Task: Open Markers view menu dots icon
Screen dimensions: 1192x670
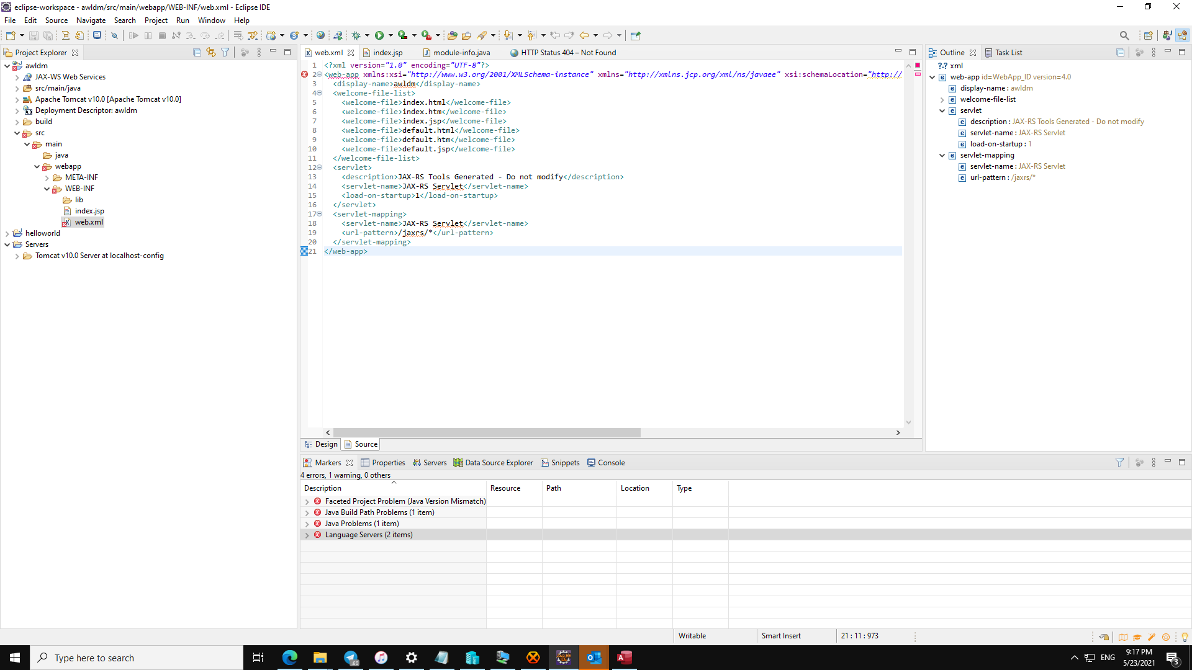Action: coord(1154,463)
